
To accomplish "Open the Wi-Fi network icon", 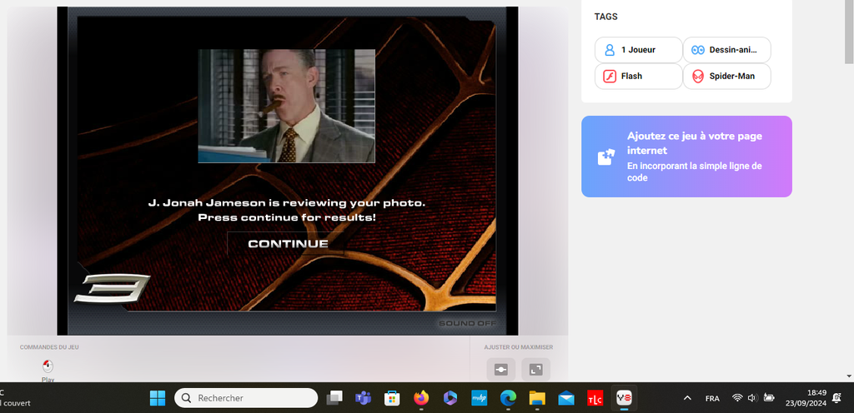I will [737, 398].
